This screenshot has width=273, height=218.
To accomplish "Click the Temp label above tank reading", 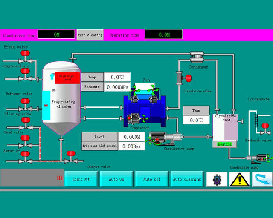I will 196,110.
